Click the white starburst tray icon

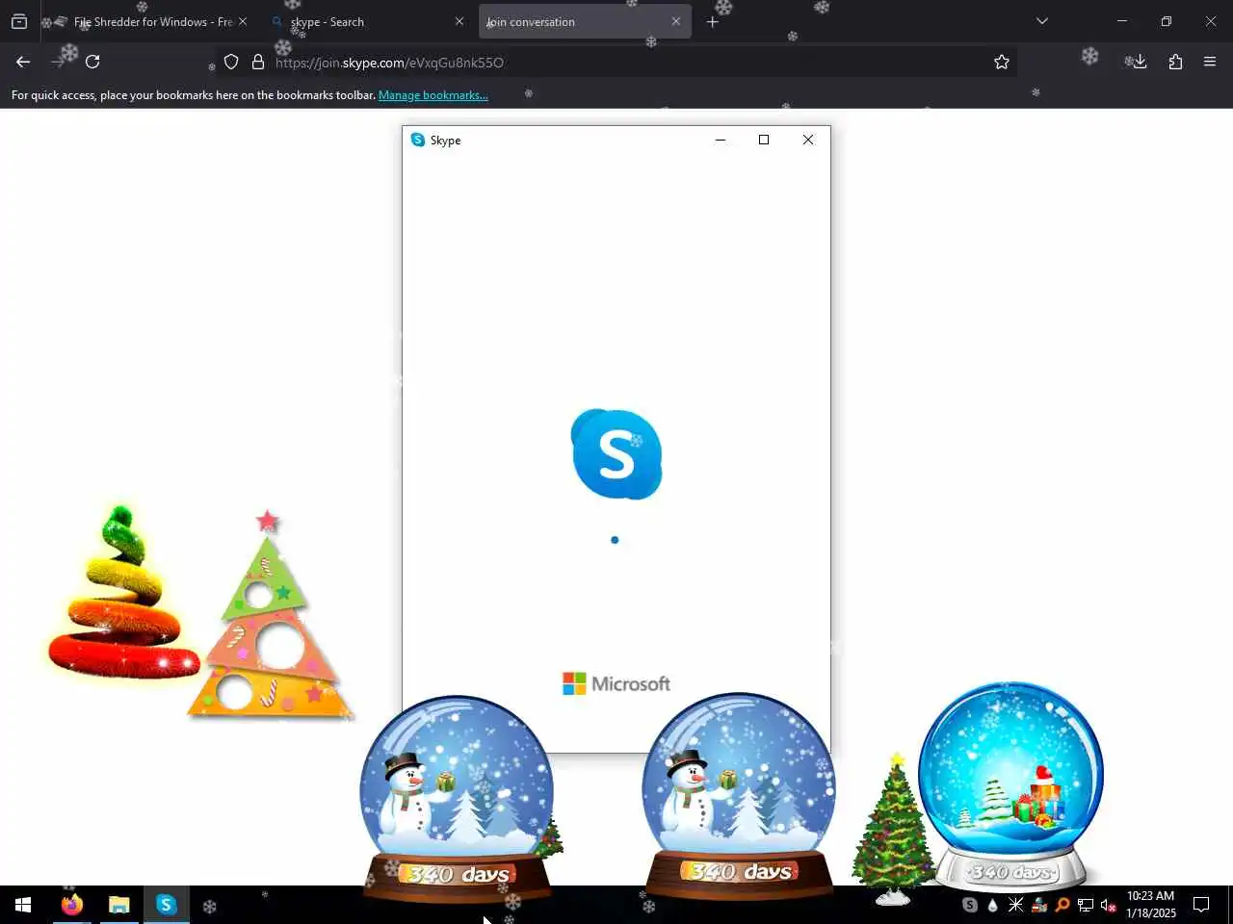point(1016,905)
